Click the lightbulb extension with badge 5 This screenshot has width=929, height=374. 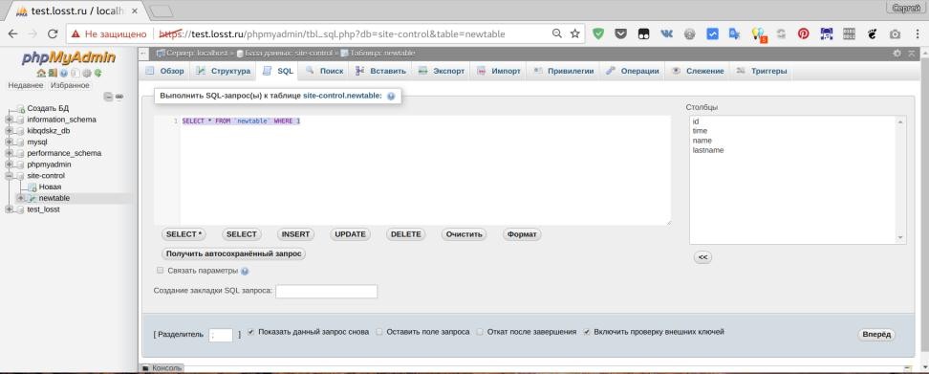coord(759,34)
